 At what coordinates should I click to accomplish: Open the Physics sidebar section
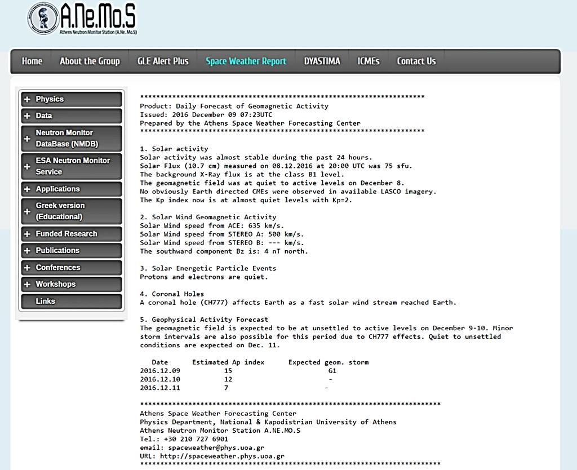click(72, 99)
